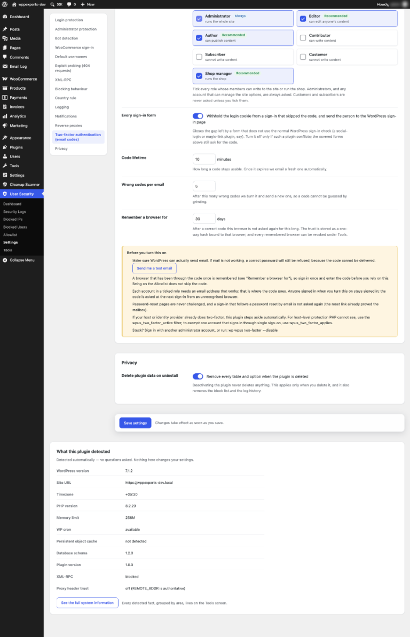Open the Comments icon in sidebar
The height and width of the screenshot is (637, 410).
tap(5, 57)
